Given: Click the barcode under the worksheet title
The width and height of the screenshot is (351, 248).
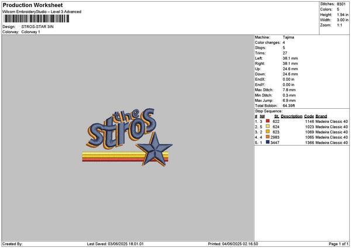Looking at the screenshot, I should click(36, 19).
